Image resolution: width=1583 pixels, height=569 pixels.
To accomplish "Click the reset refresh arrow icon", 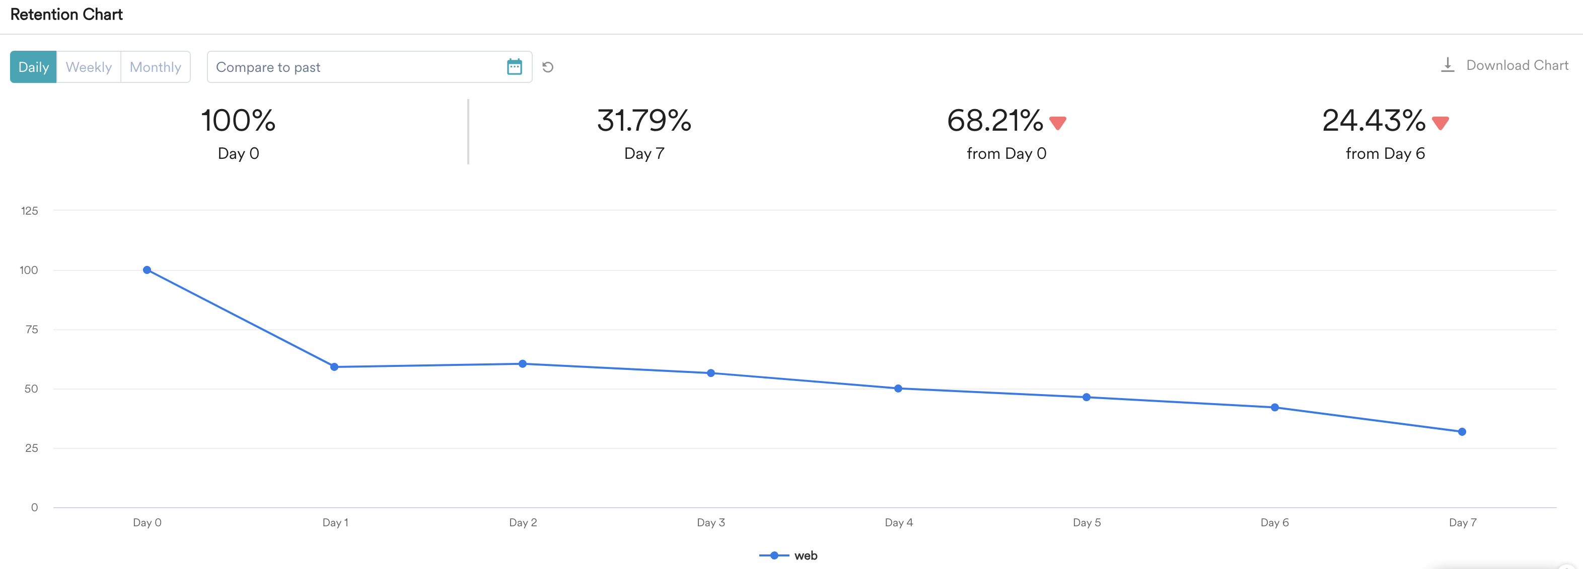I will pyautogui.click(x=548, y=67).
